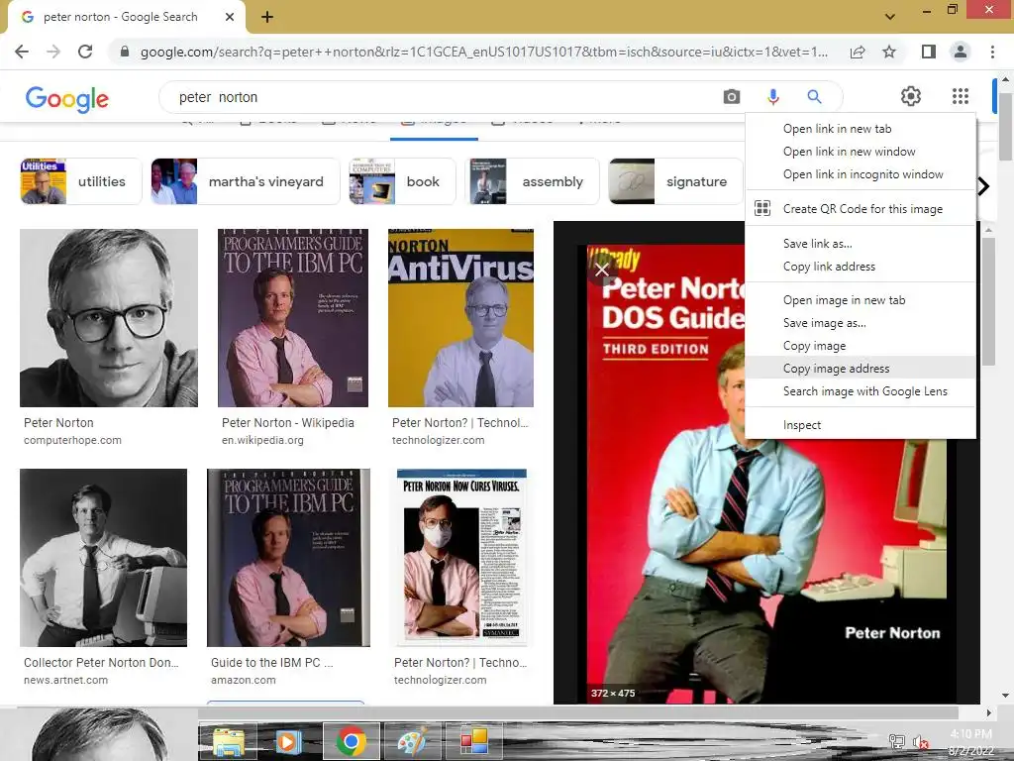1014x761 pixels.
Task: Share this page via the share icon
Action: click(858, 52)
